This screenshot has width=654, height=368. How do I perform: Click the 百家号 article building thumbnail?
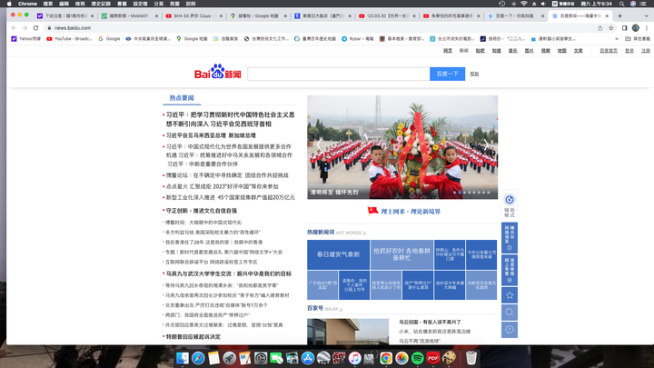coord(348,332)
